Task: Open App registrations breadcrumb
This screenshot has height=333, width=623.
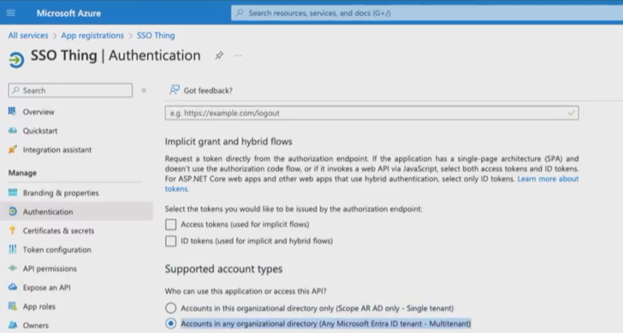Action: (x=92, y=35)
